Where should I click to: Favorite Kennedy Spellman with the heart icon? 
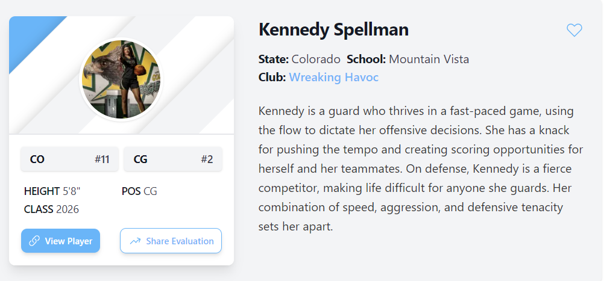click(574, 30)
